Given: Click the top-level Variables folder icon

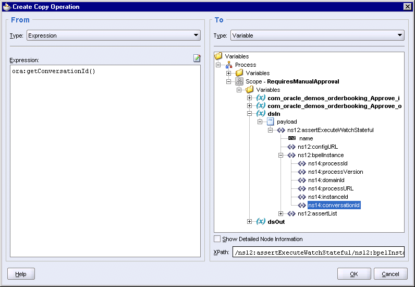Looking at the screenshot, I should 218,56.
